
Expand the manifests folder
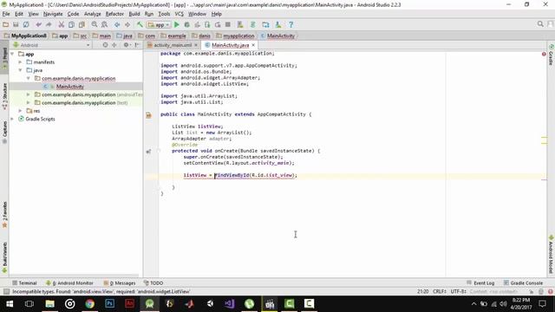click(20, 62)
